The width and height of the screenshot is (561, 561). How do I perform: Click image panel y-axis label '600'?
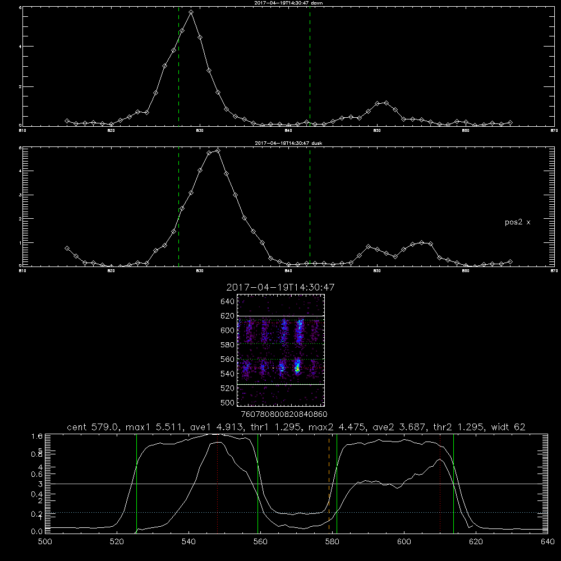click(x=228, y=330)
